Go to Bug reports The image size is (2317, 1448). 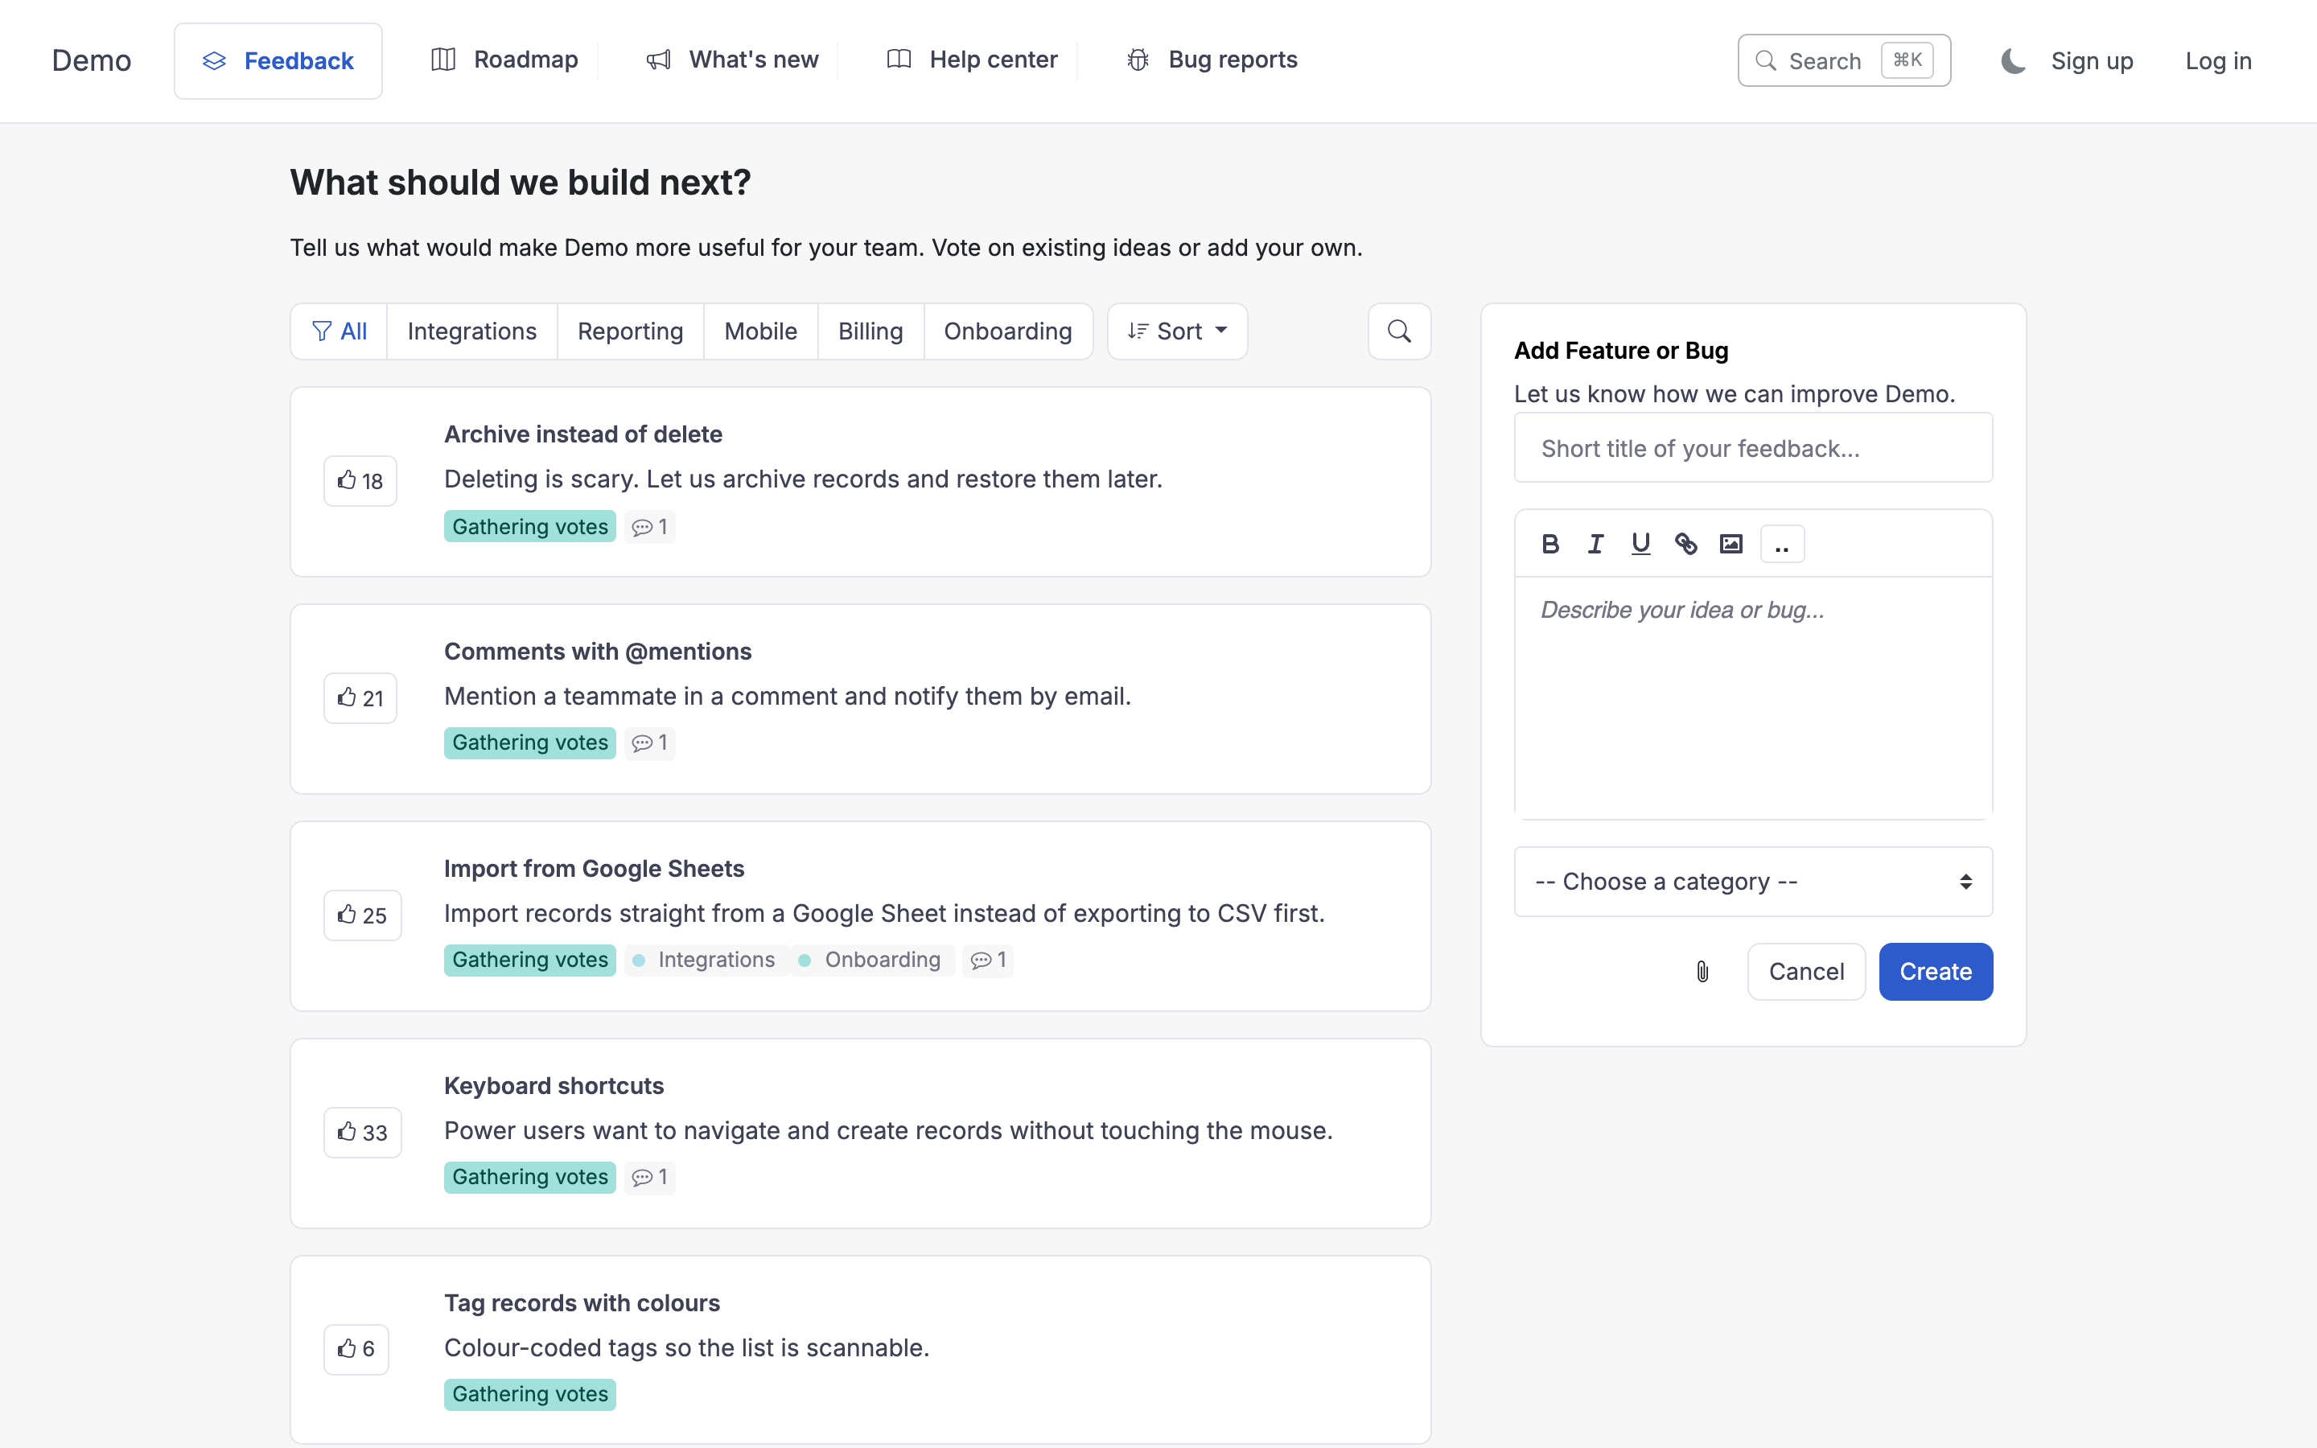(x=1211, y=60)
